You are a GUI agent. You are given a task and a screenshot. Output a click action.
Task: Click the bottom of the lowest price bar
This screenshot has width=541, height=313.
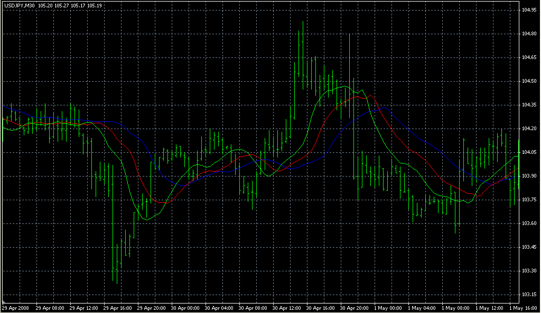[x=117, y=283]
